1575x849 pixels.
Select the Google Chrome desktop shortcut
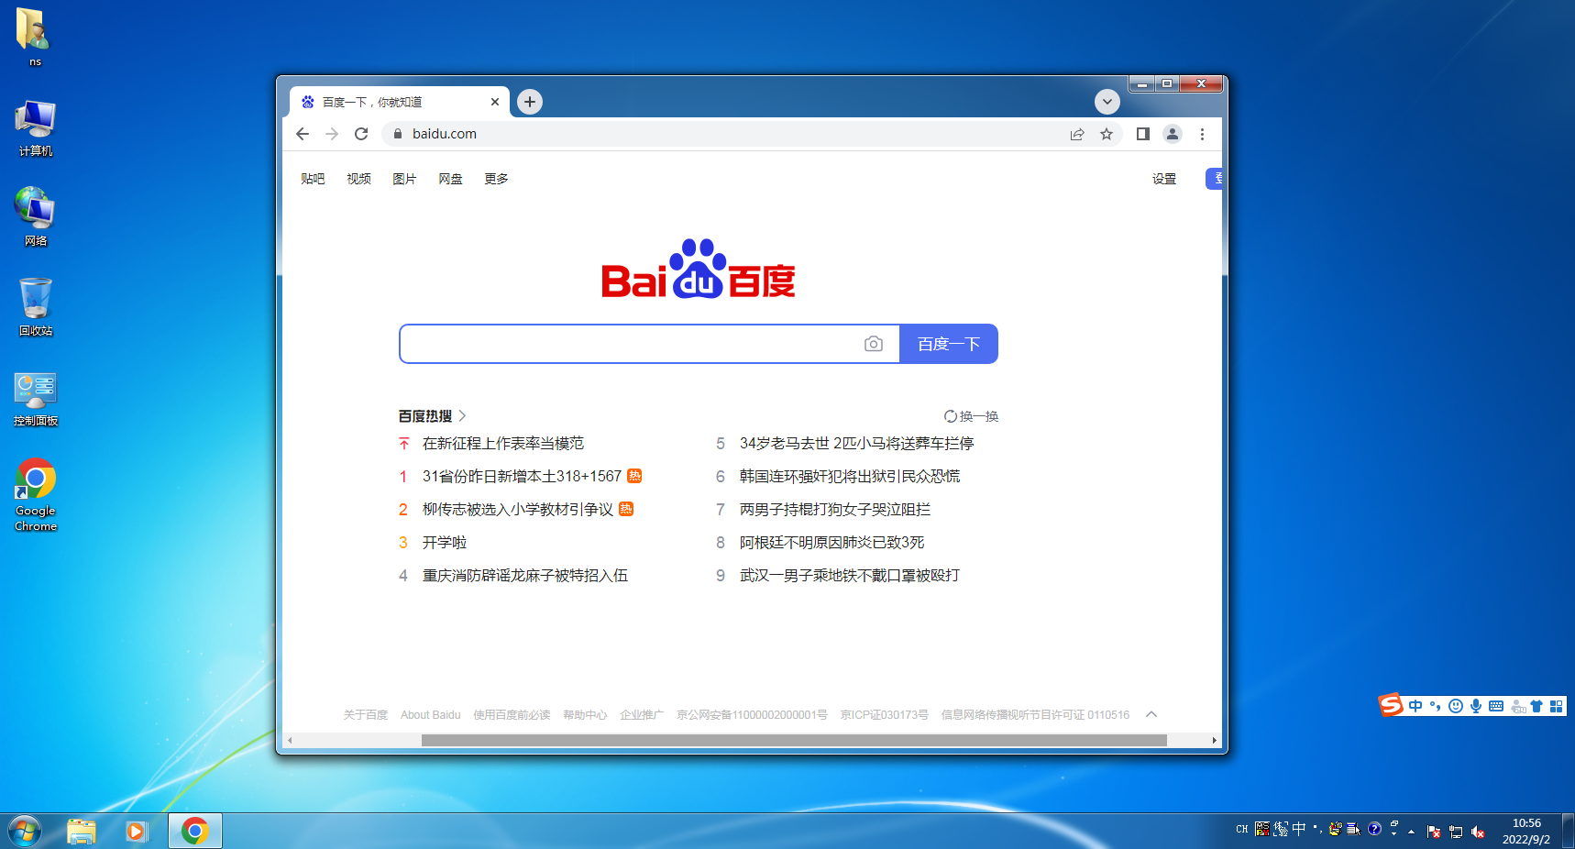pyautogui.click(x=36, y=495)
